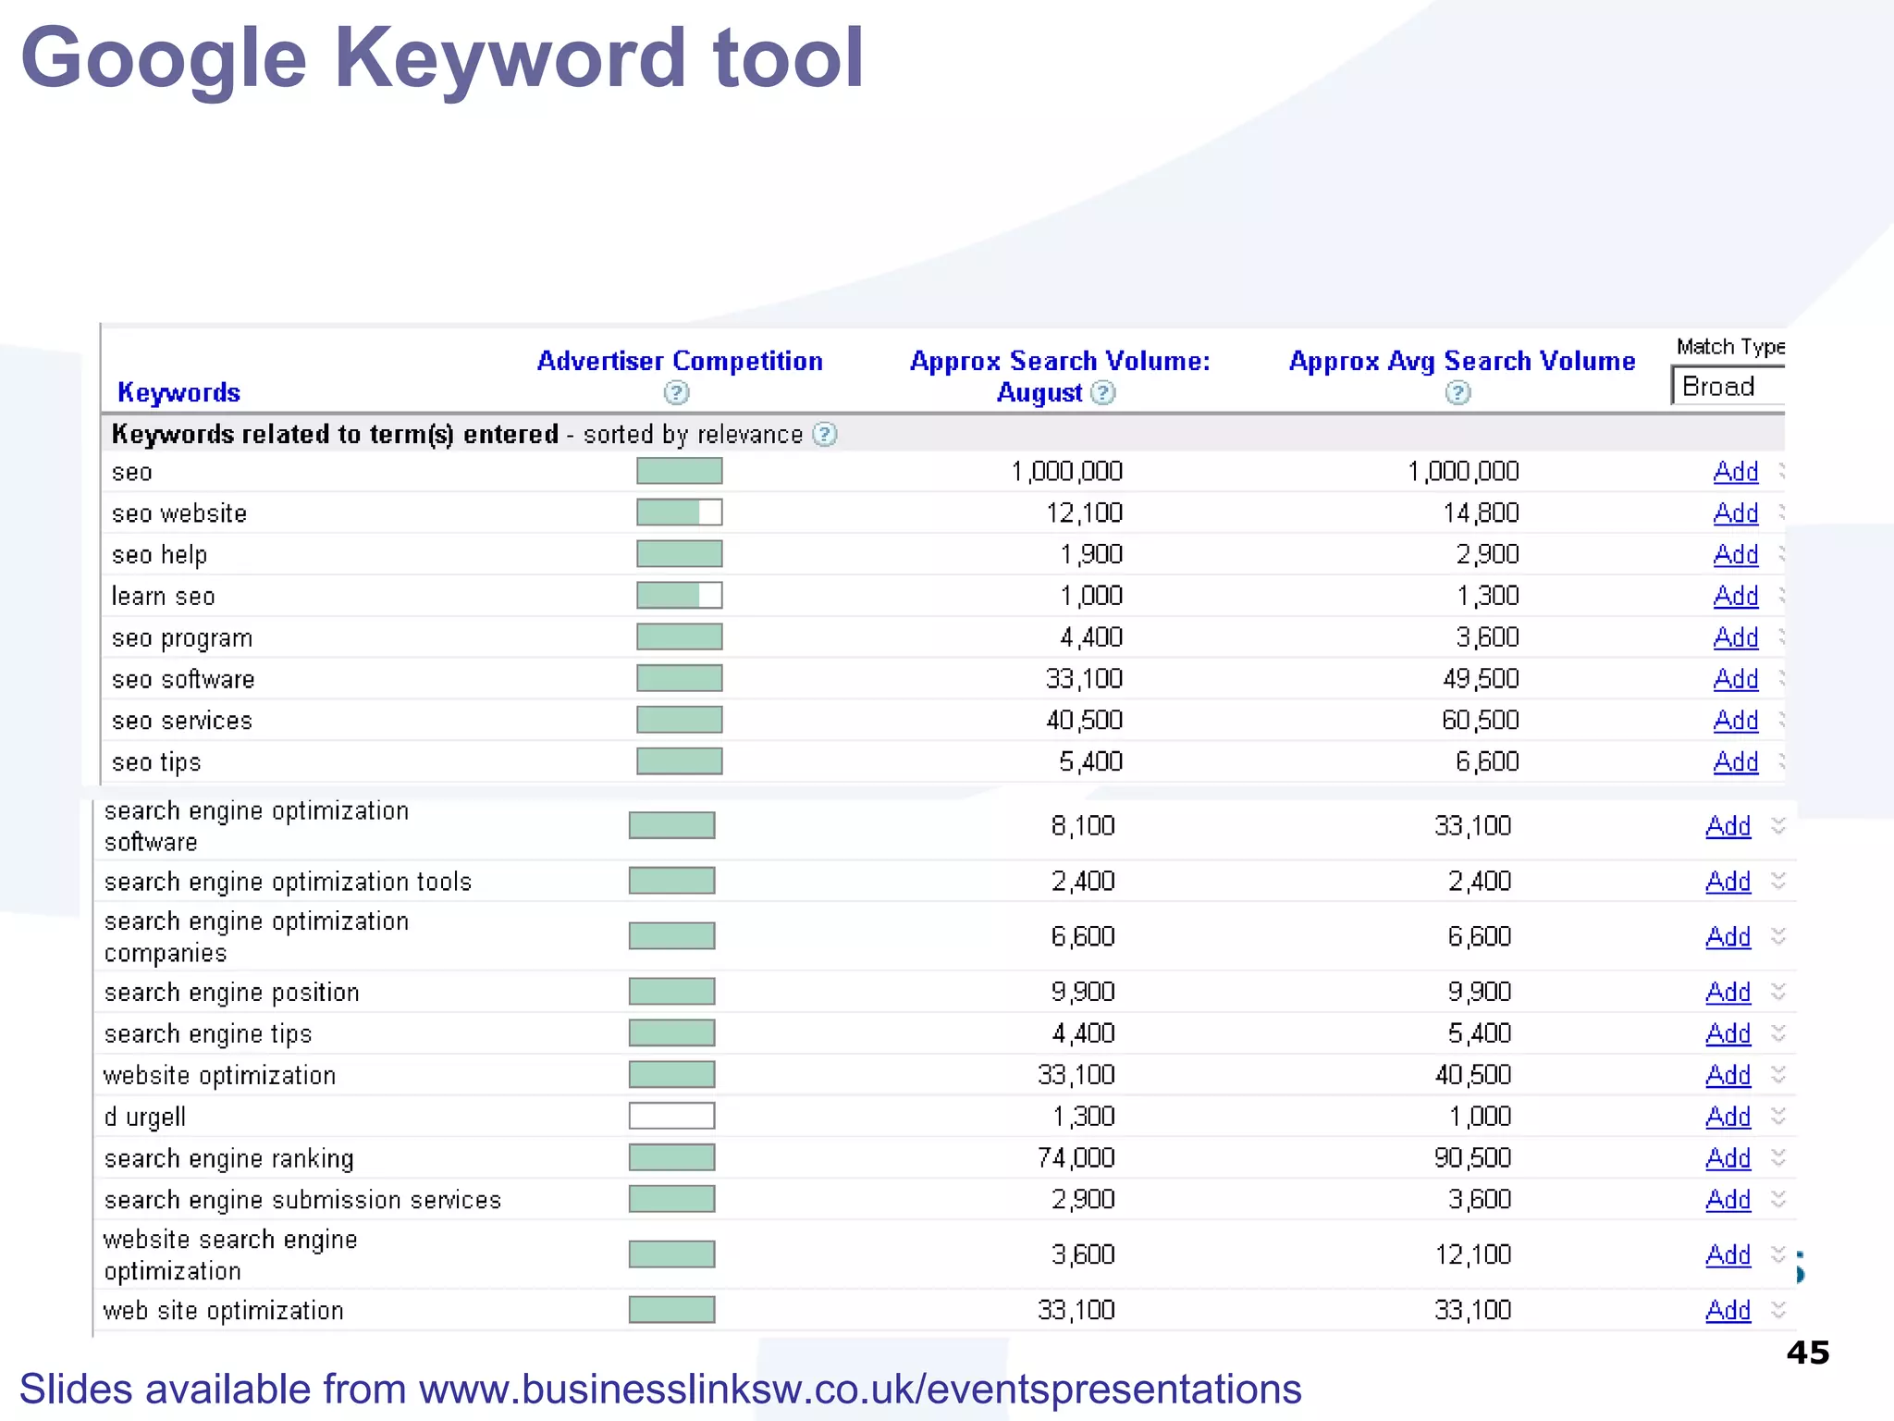The width and height of the screenshot is (1894, 1421).
Task: Expand chevron next to search engine ranking Add
Action: pyautogui.click(x=1777, y=1157)
